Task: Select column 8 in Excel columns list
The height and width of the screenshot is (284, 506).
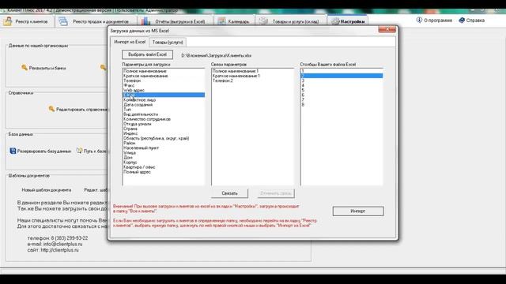Action: click(342, 105)
